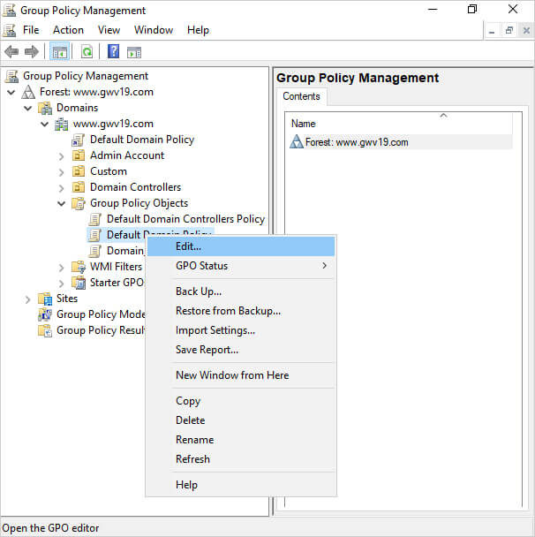The width and height of the screenshot is (535, 537).
Task: Open the View menu
Action: coord(109,30)
